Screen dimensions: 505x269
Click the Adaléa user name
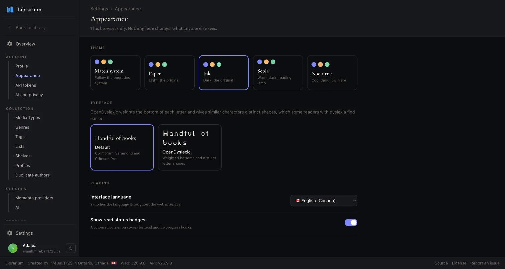30,246
